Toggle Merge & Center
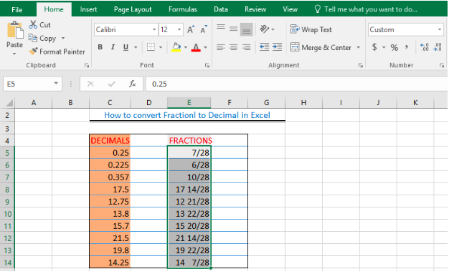The image size is (449, 274). click(x=321, y=47)
